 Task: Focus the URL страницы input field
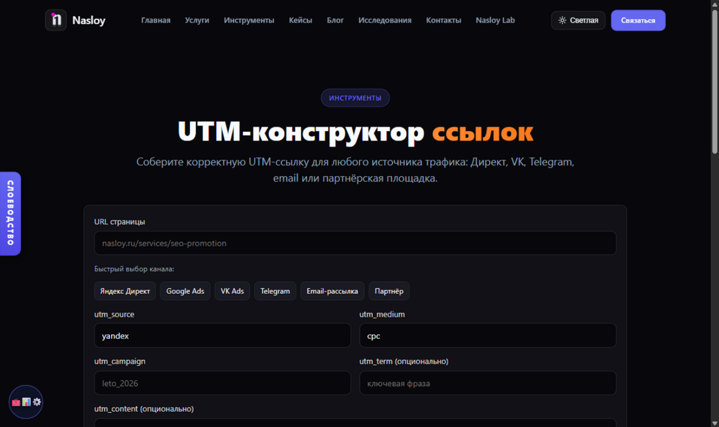coord(355,243)
